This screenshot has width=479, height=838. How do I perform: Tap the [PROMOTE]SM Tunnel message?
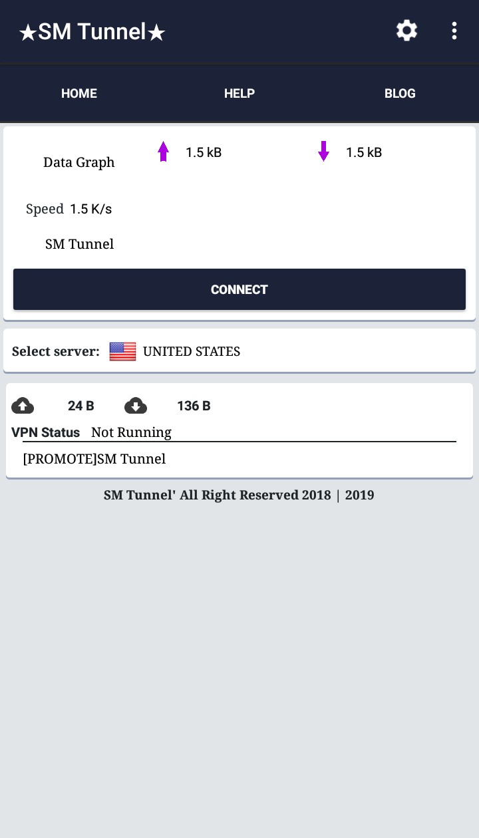point(94,459)
